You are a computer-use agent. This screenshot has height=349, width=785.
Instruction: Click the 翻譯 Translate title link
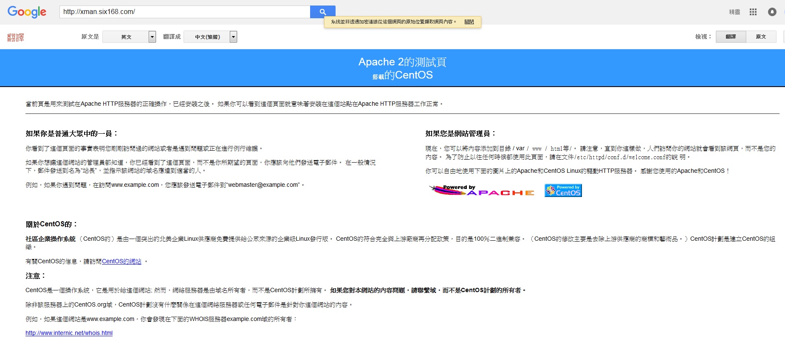click(x=16, y=37)
